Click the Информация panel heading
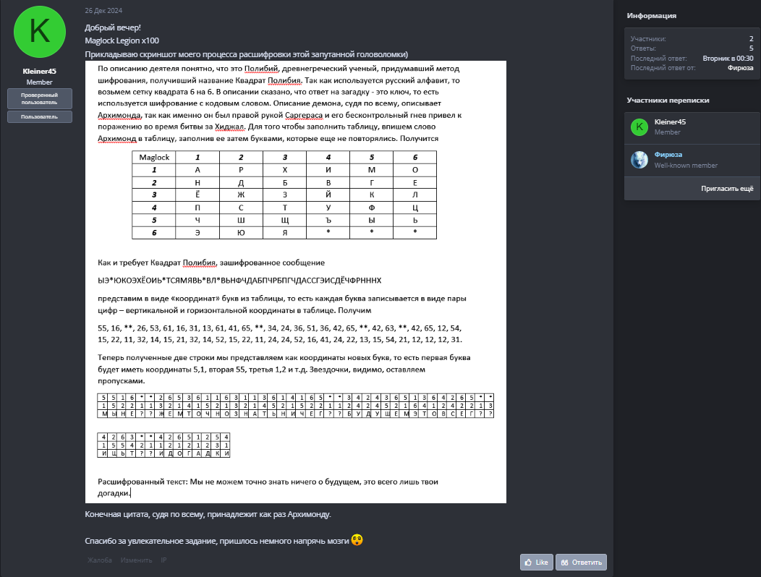The height and width of the screenshot is (577, 761). pyautogui.click(x=652, y=15)
